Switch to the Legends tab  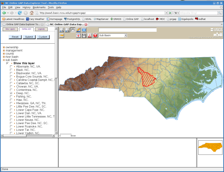41,29
